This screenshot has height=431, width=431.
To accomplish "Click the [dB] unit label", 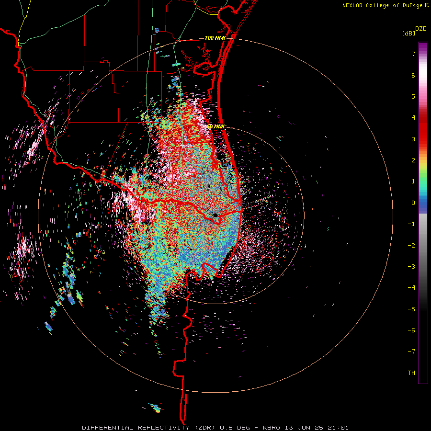I will 409,33.
